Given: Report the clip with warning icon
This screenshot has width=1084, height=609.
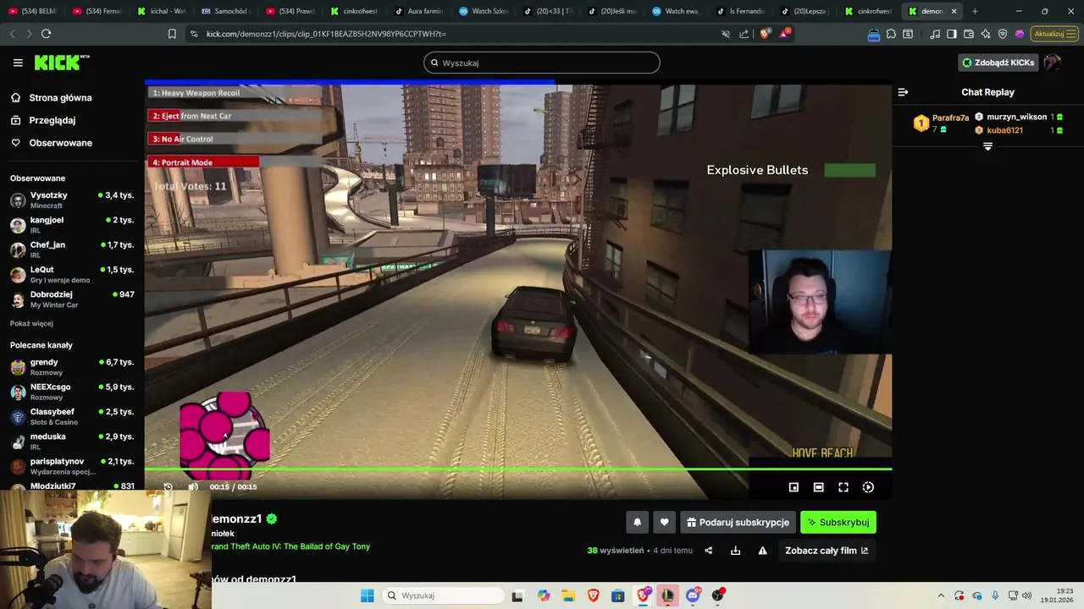Looking at the screenshot, I should pyautogui.click(x=762, y=551).
